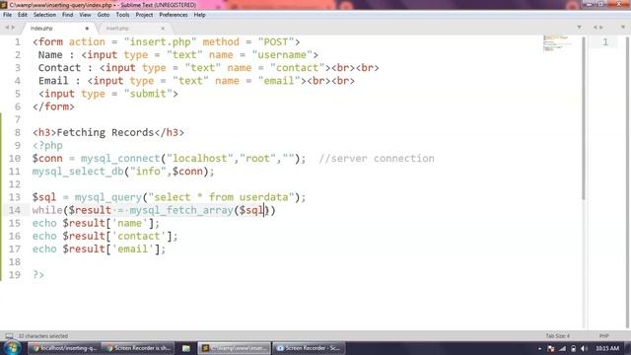631x355 pixels.
Task: Click $result['name'] echo line
Action: [x=96, y=223]
